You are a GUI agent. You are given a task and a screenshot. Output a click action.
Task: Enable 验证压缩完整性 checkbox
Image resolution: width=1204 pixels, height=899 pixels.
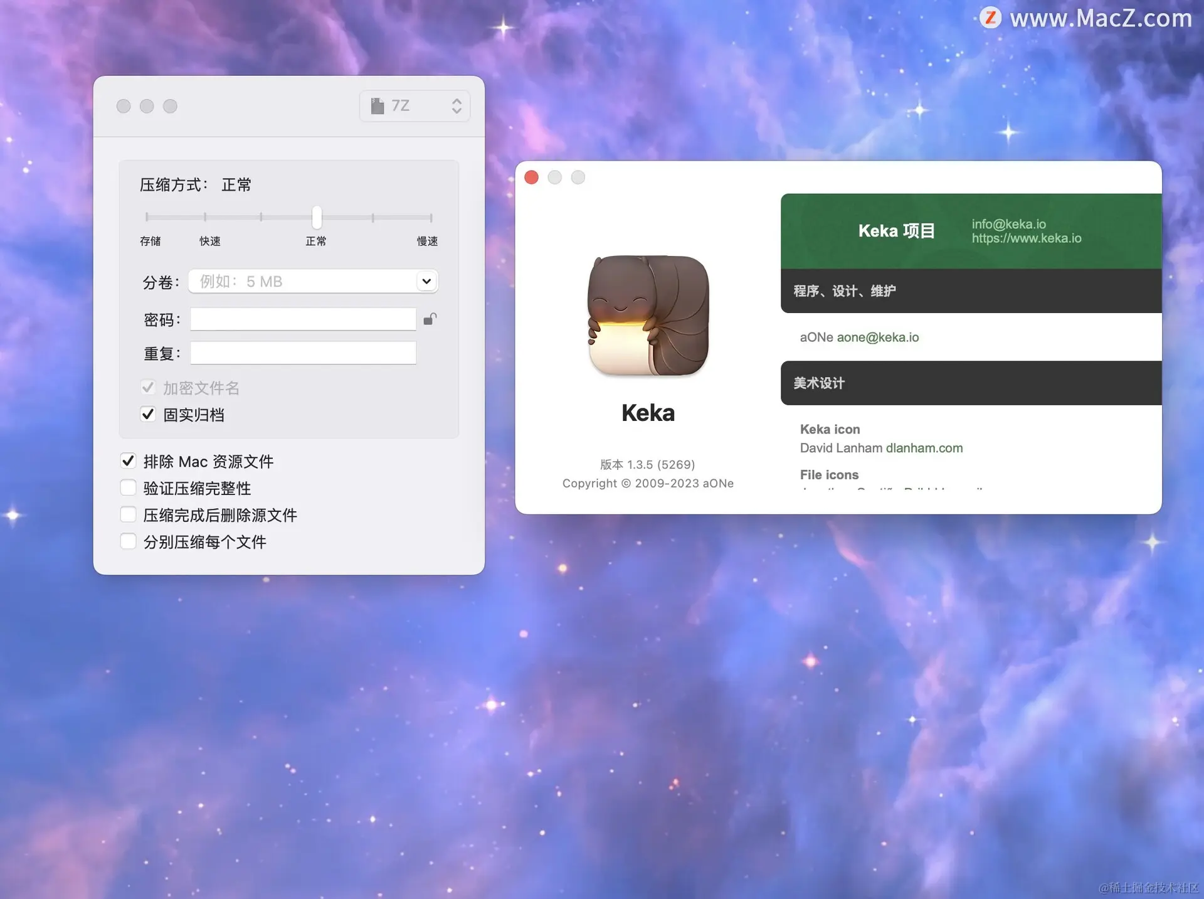tap(128, 488)
